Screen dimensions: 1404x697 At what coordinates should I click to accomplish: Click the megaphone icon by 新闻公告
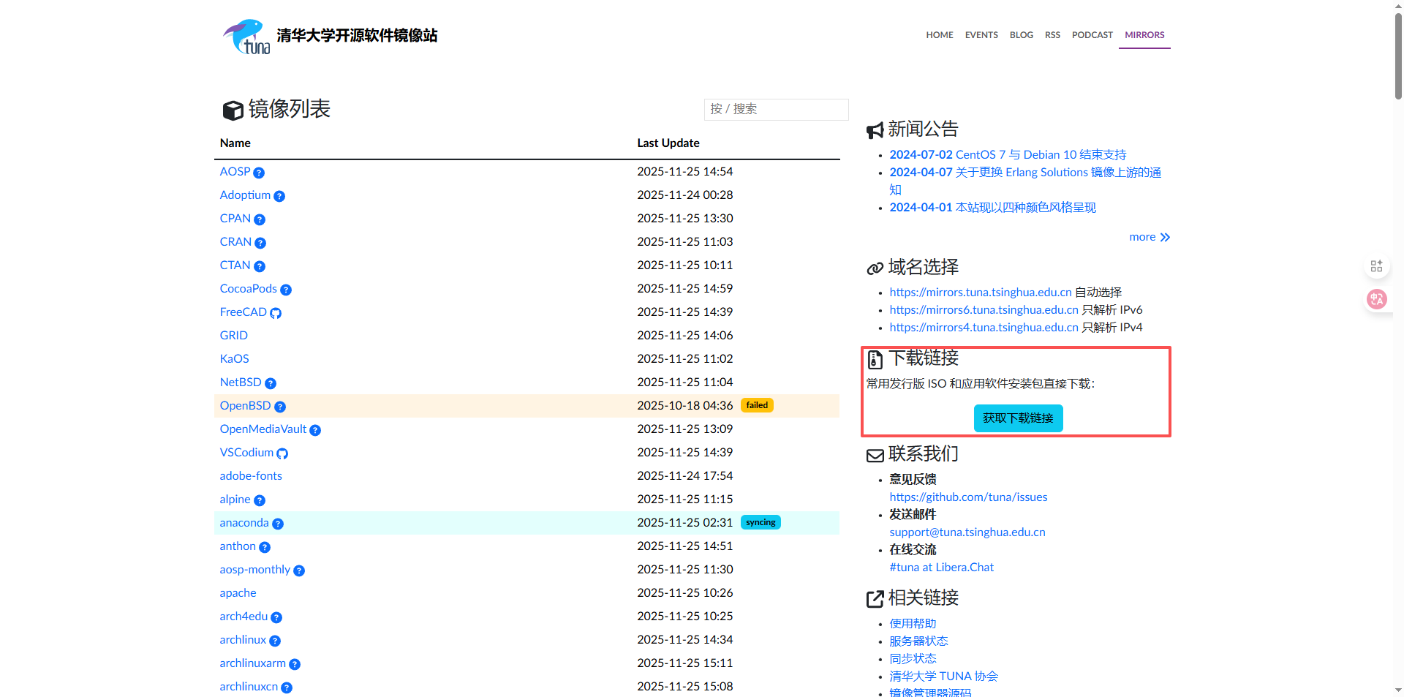[x=875, y=129]
